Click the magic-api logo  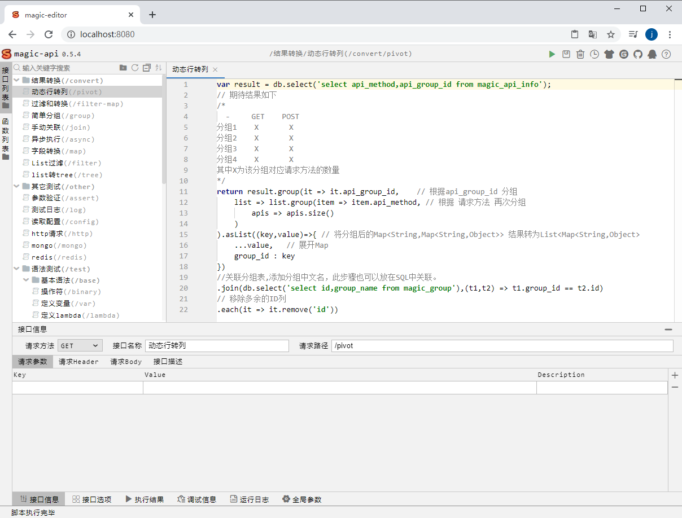(6, 54)
